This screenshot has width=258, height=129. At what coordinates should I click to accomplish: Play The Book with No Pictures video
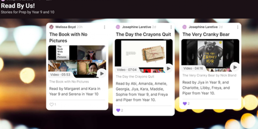(102, 74)
